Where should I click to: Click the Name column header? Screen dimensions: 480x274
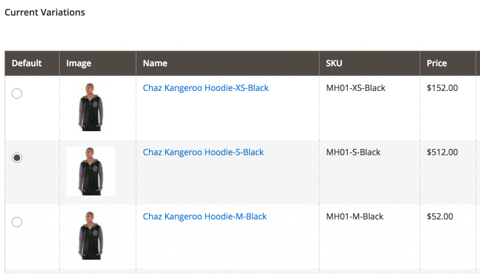(x=155, y=63)
